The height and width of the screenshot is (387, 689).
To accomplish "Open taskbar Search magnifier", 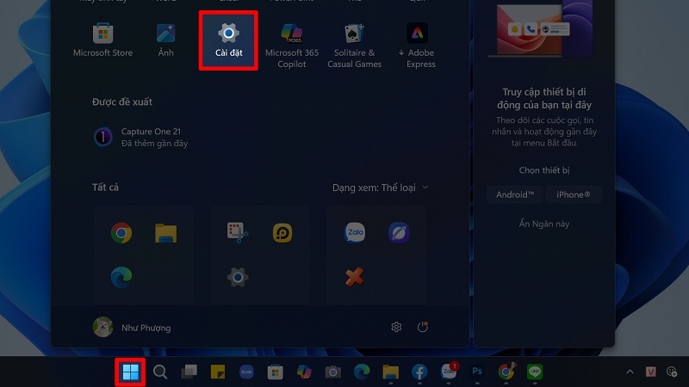I will pos(160,372).
